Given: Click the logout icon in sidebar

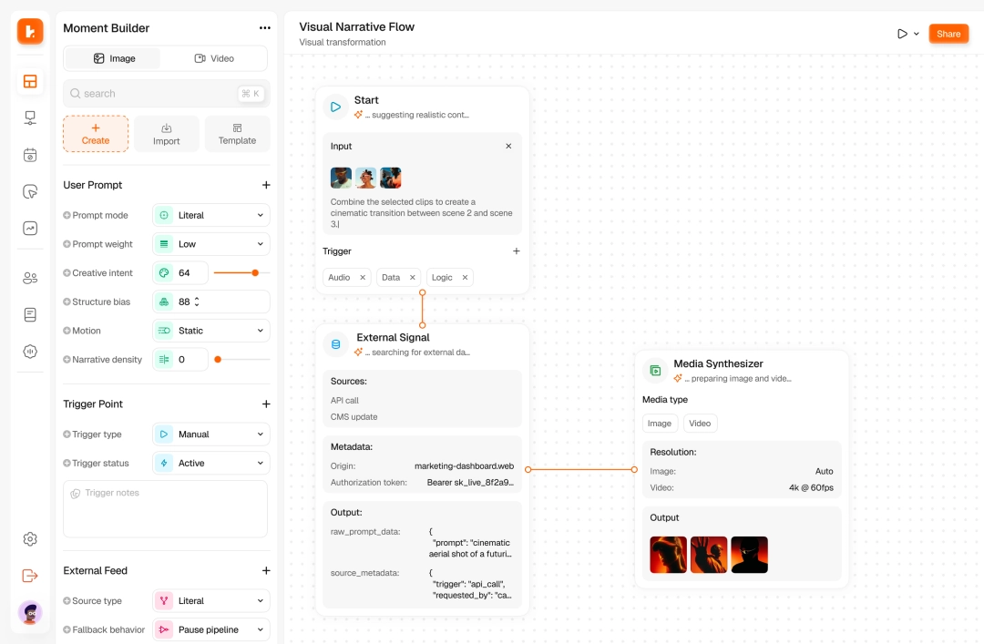Looking at the screenshot, I should [30, 576].
